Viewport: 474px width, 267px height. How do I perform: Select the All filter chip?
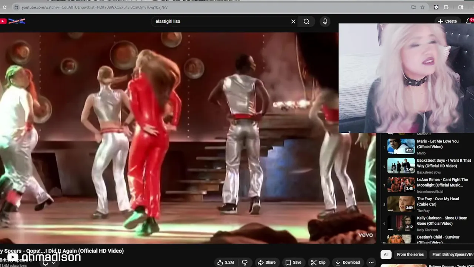point(386,254)
